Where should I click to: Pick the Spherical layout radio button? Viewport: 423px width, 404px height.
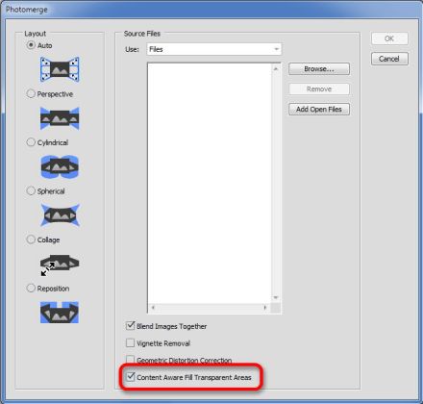pyautogui.click(x=31, y=190)
